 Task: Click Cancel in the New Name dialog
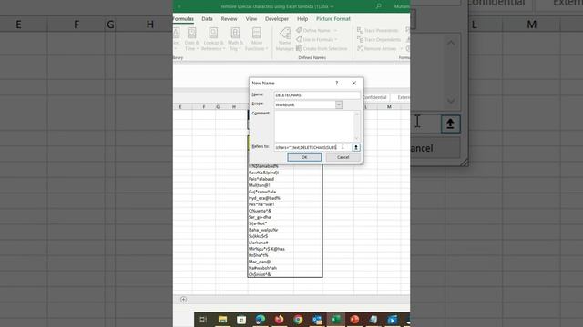[x=343, y=157]
